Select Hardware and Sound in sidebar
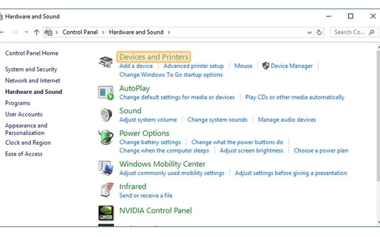The height and width of the screenshot is (237, 380). [33, 92]
